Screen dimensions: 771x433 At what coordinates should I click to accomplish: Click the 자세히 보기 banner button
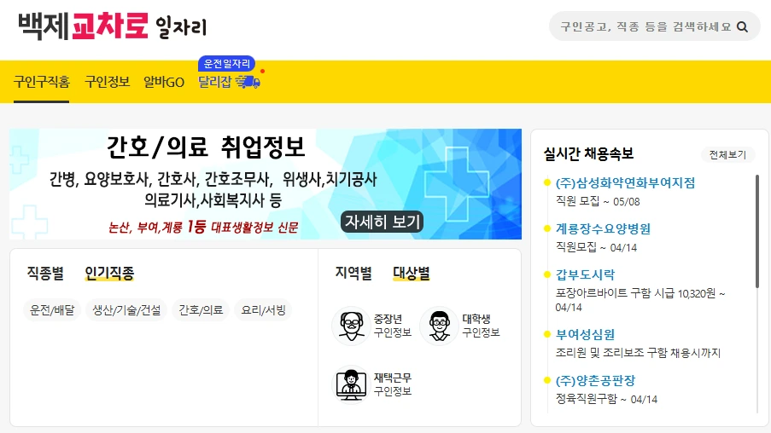(x=382, y=222)
